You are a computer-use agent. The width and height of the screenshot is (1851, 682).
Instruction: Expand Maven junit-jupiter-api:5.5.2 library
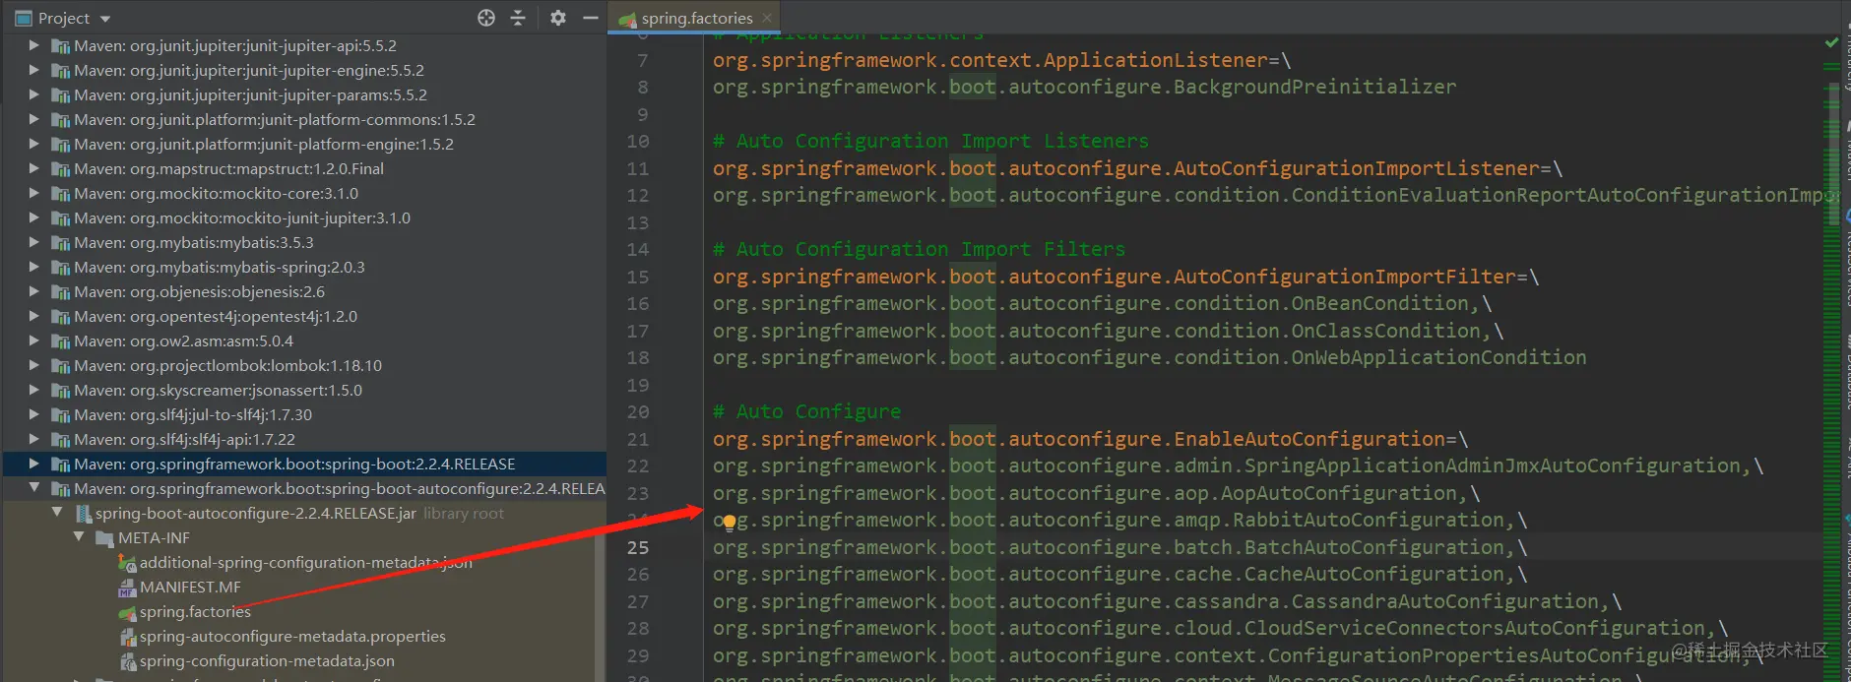coord(34,45)
